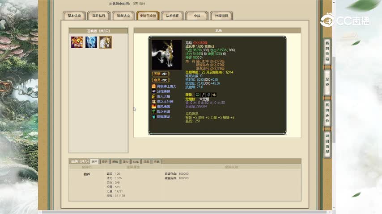382x214 pixels.
Task: Click the 品质 251 text
Action: click(193, 121)
